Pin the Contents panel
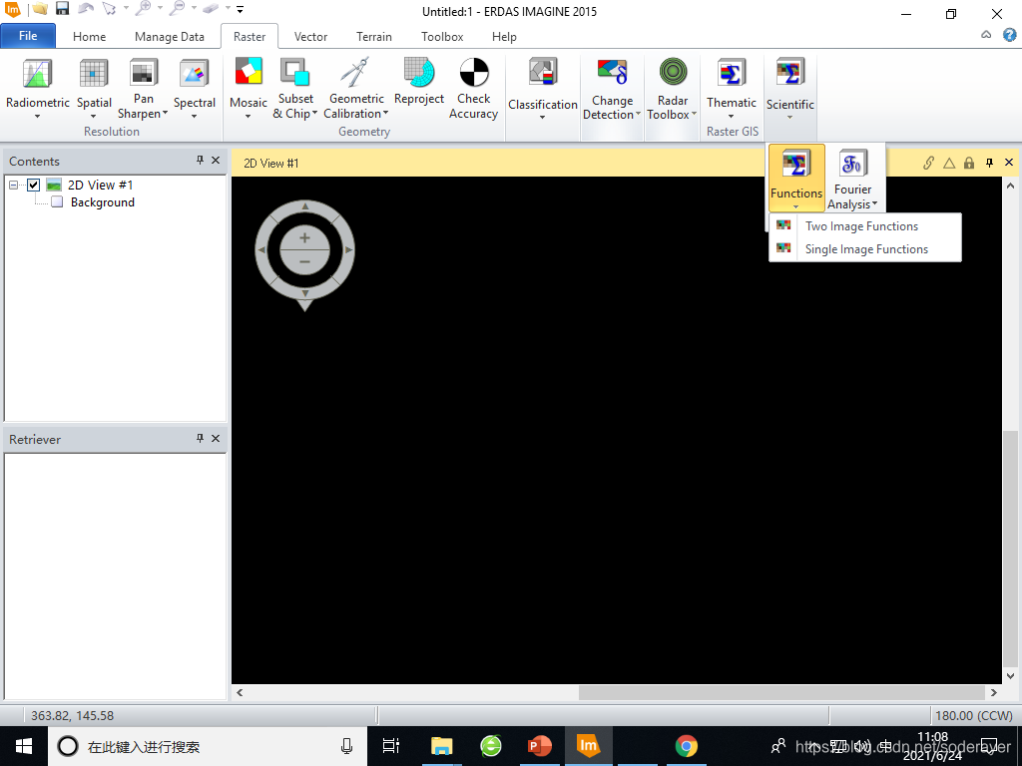Image resolution: width=1022 pixels, height=766 pixels. coord(200,161)
